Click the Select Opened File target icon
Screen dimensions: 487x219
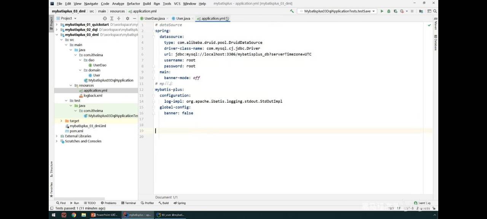pyautogui.click(x=105, y=18)
